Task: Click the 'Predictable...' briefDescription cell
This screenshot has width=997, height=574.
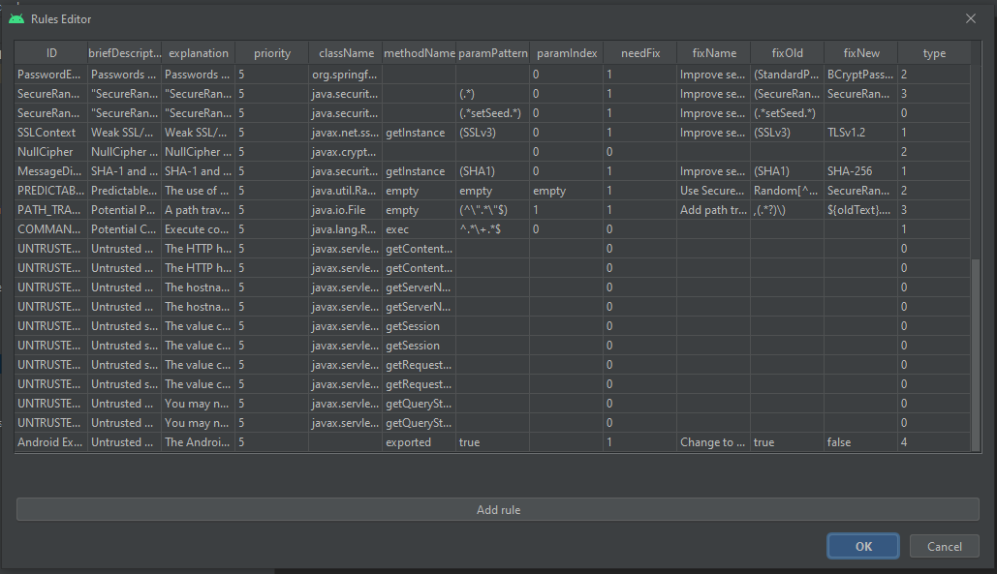Action: coord(125,191)
